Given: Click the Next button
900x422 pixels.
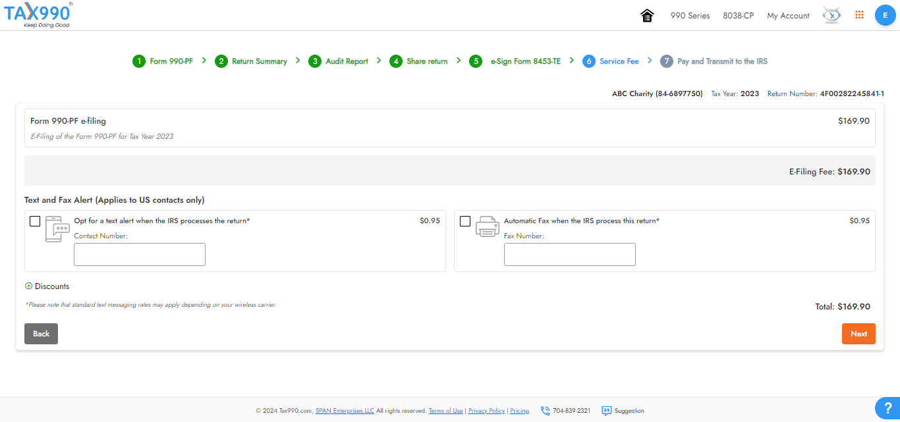Looking at the screenshot, I should tap(858, 334).
